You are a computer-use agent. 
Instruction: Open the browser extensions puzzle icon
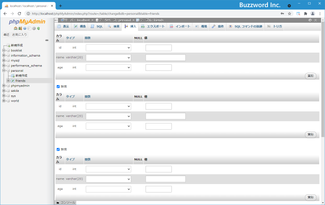tap(305, 13)
